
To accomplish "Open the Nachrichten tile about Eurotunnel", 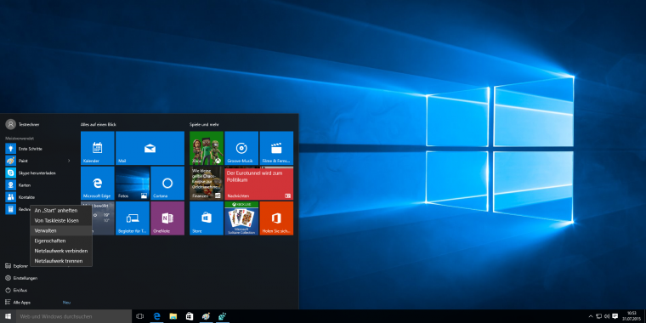I will (258, 184).
